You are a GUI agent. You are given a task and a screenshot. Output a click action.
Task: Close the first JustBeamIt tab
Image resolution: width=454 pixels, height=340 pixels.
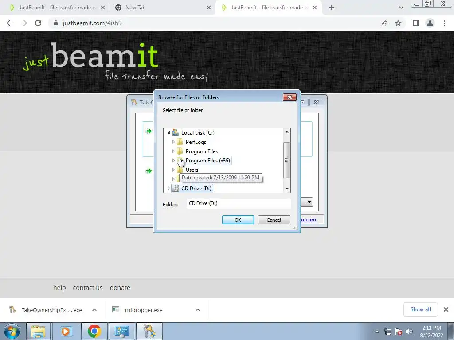(103, 8)
